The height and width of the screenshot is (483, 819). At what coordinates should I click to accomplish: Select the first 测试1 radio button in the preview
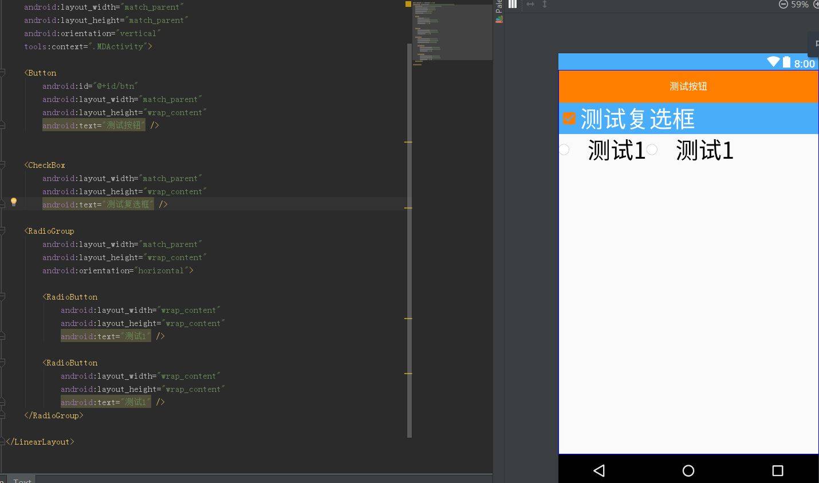click(x=564, y=150)
